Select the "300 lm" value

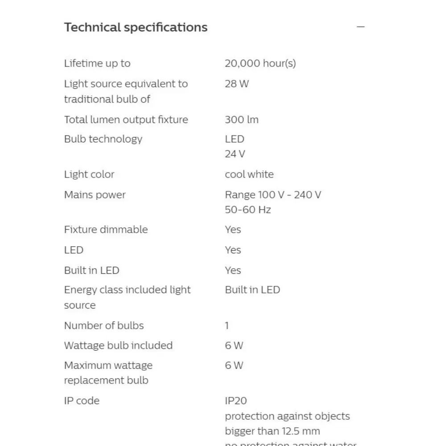[x=241, y=120]
